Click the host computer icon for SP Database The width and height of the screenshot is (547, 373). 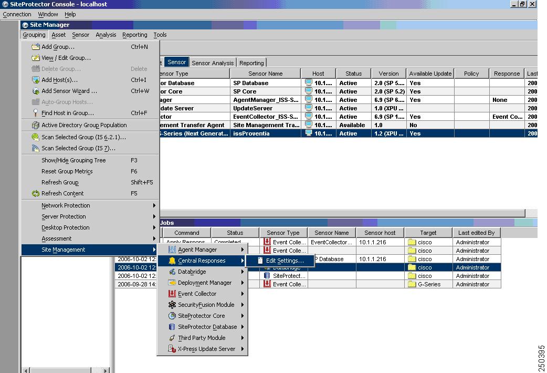[308, 83]
